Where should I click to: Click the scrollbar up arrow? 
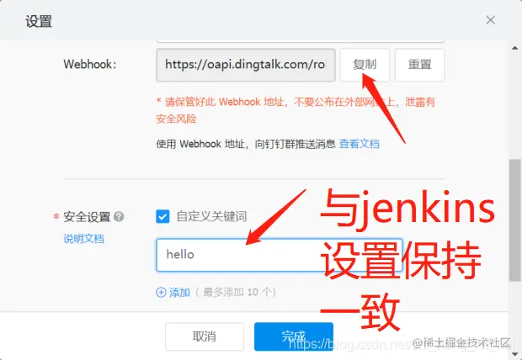(x=514, y=48)
